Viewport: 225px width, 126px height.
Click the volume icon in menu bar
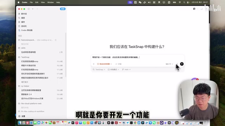pos(149,2)
